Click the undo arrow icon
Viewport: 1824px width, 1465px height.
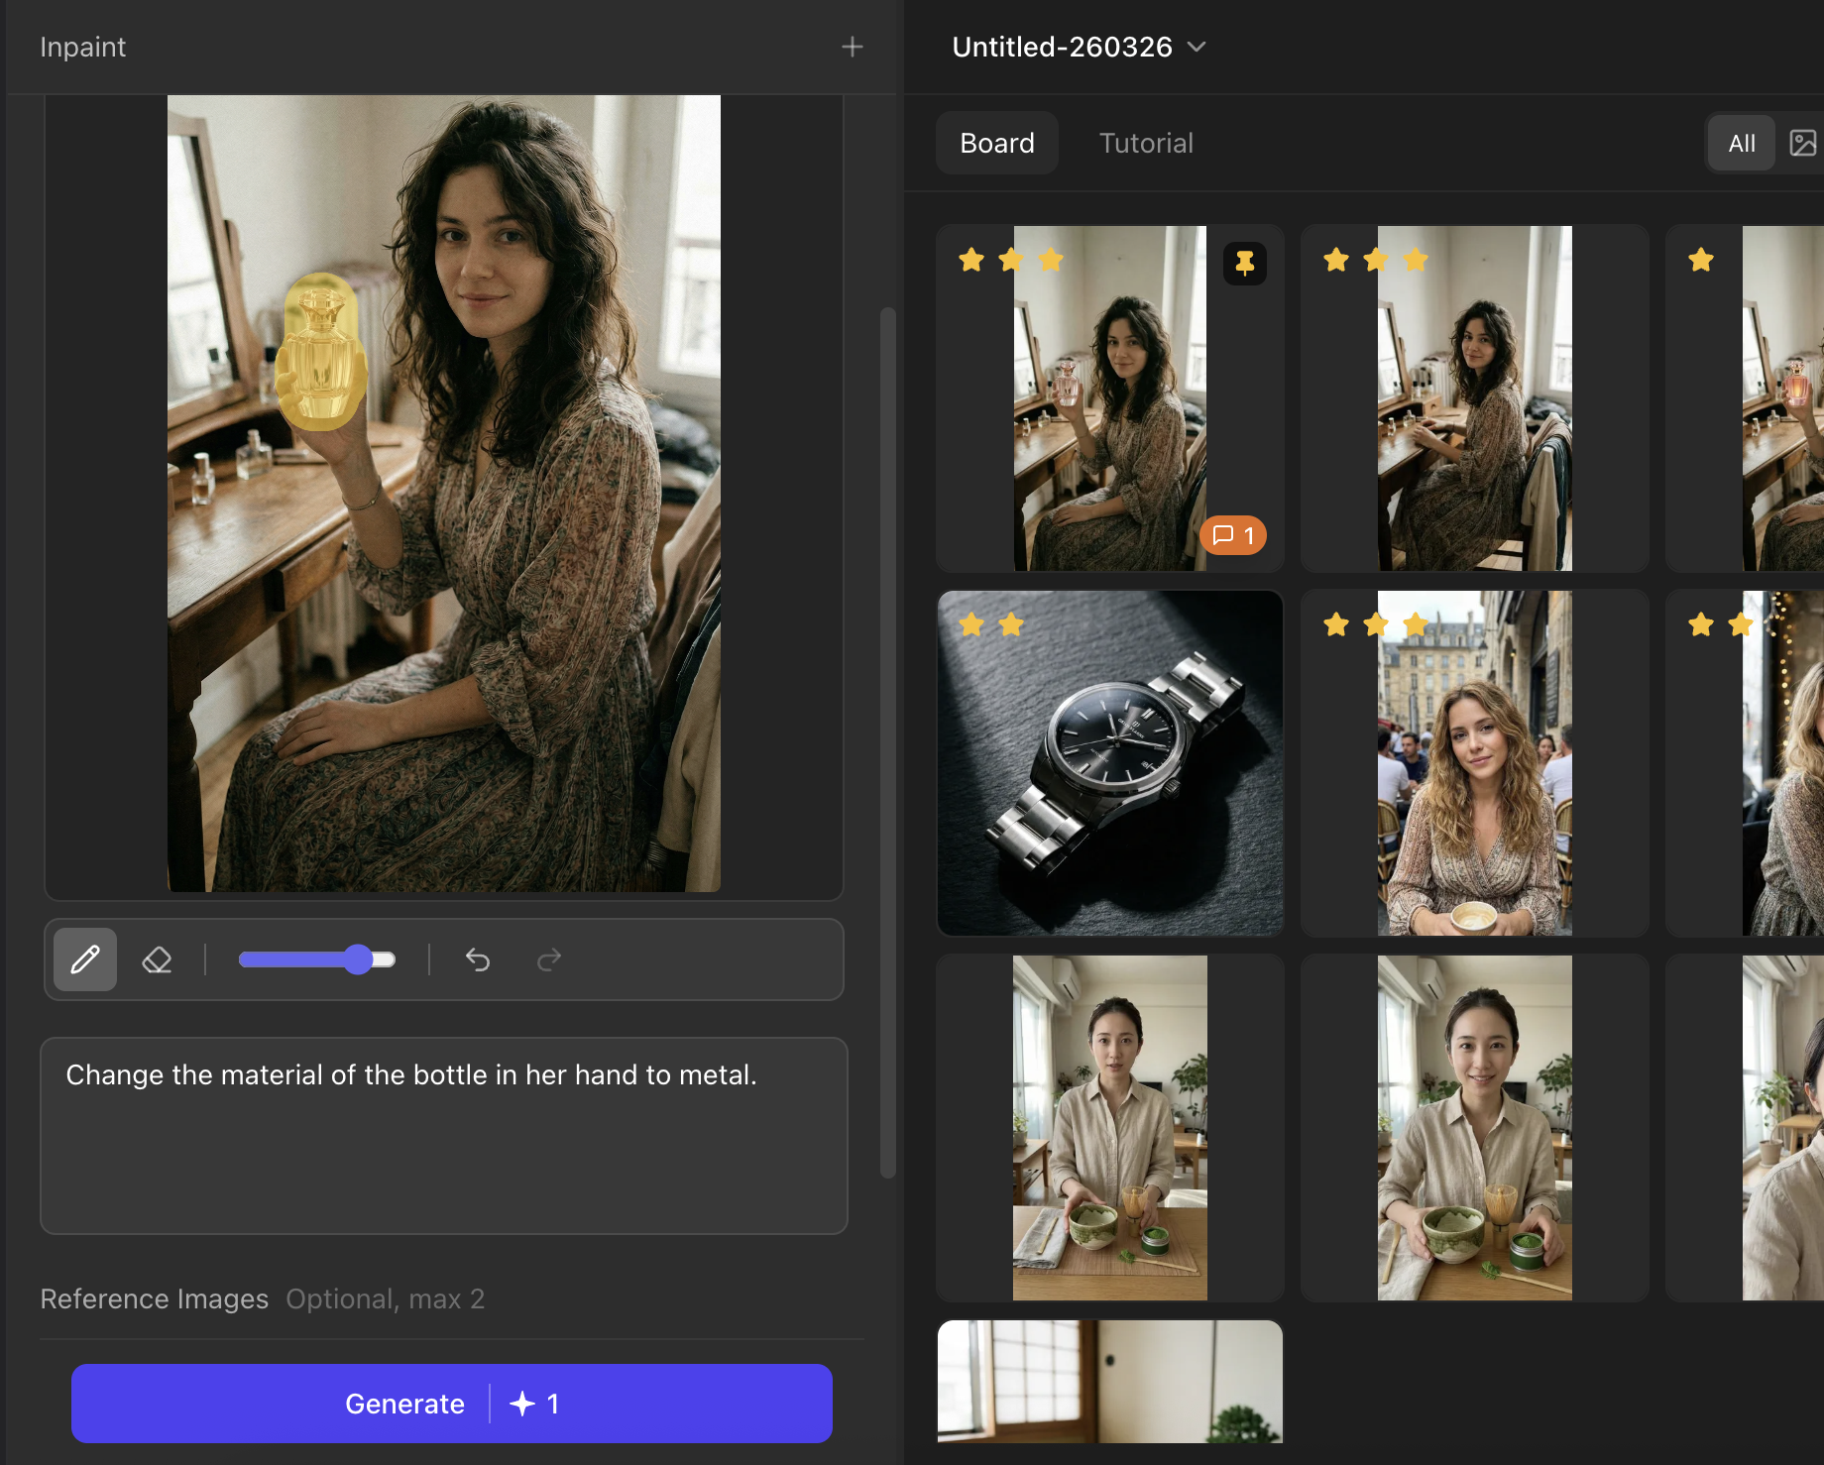tap(478, 959)
